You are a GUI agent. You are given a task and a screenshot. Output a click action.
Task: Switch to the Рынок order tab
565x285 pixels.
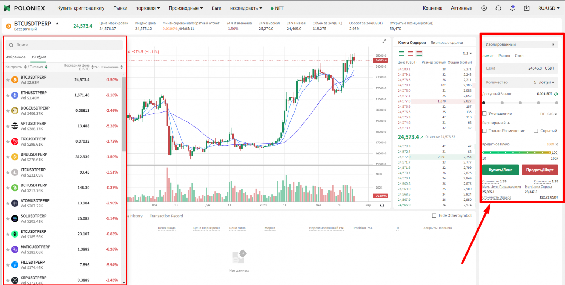(504, 56)
